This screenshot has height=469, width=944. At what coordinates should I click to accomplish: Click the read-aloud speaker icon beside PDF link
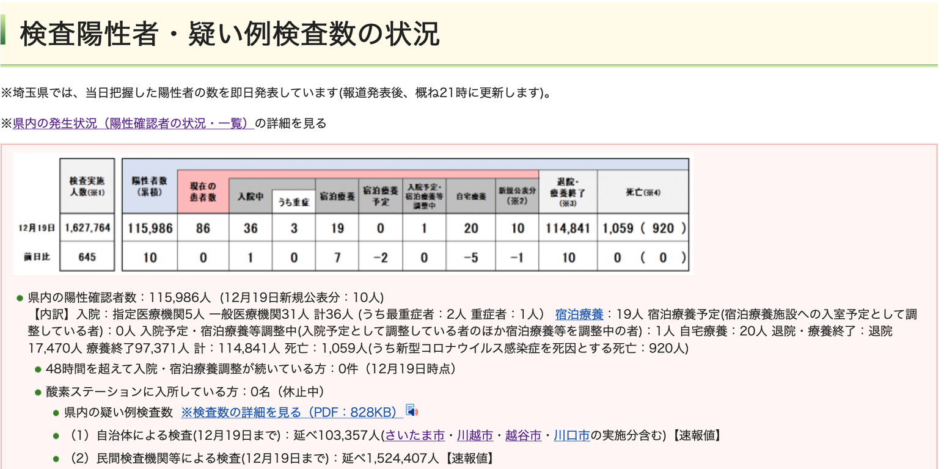tap(412, 410)
